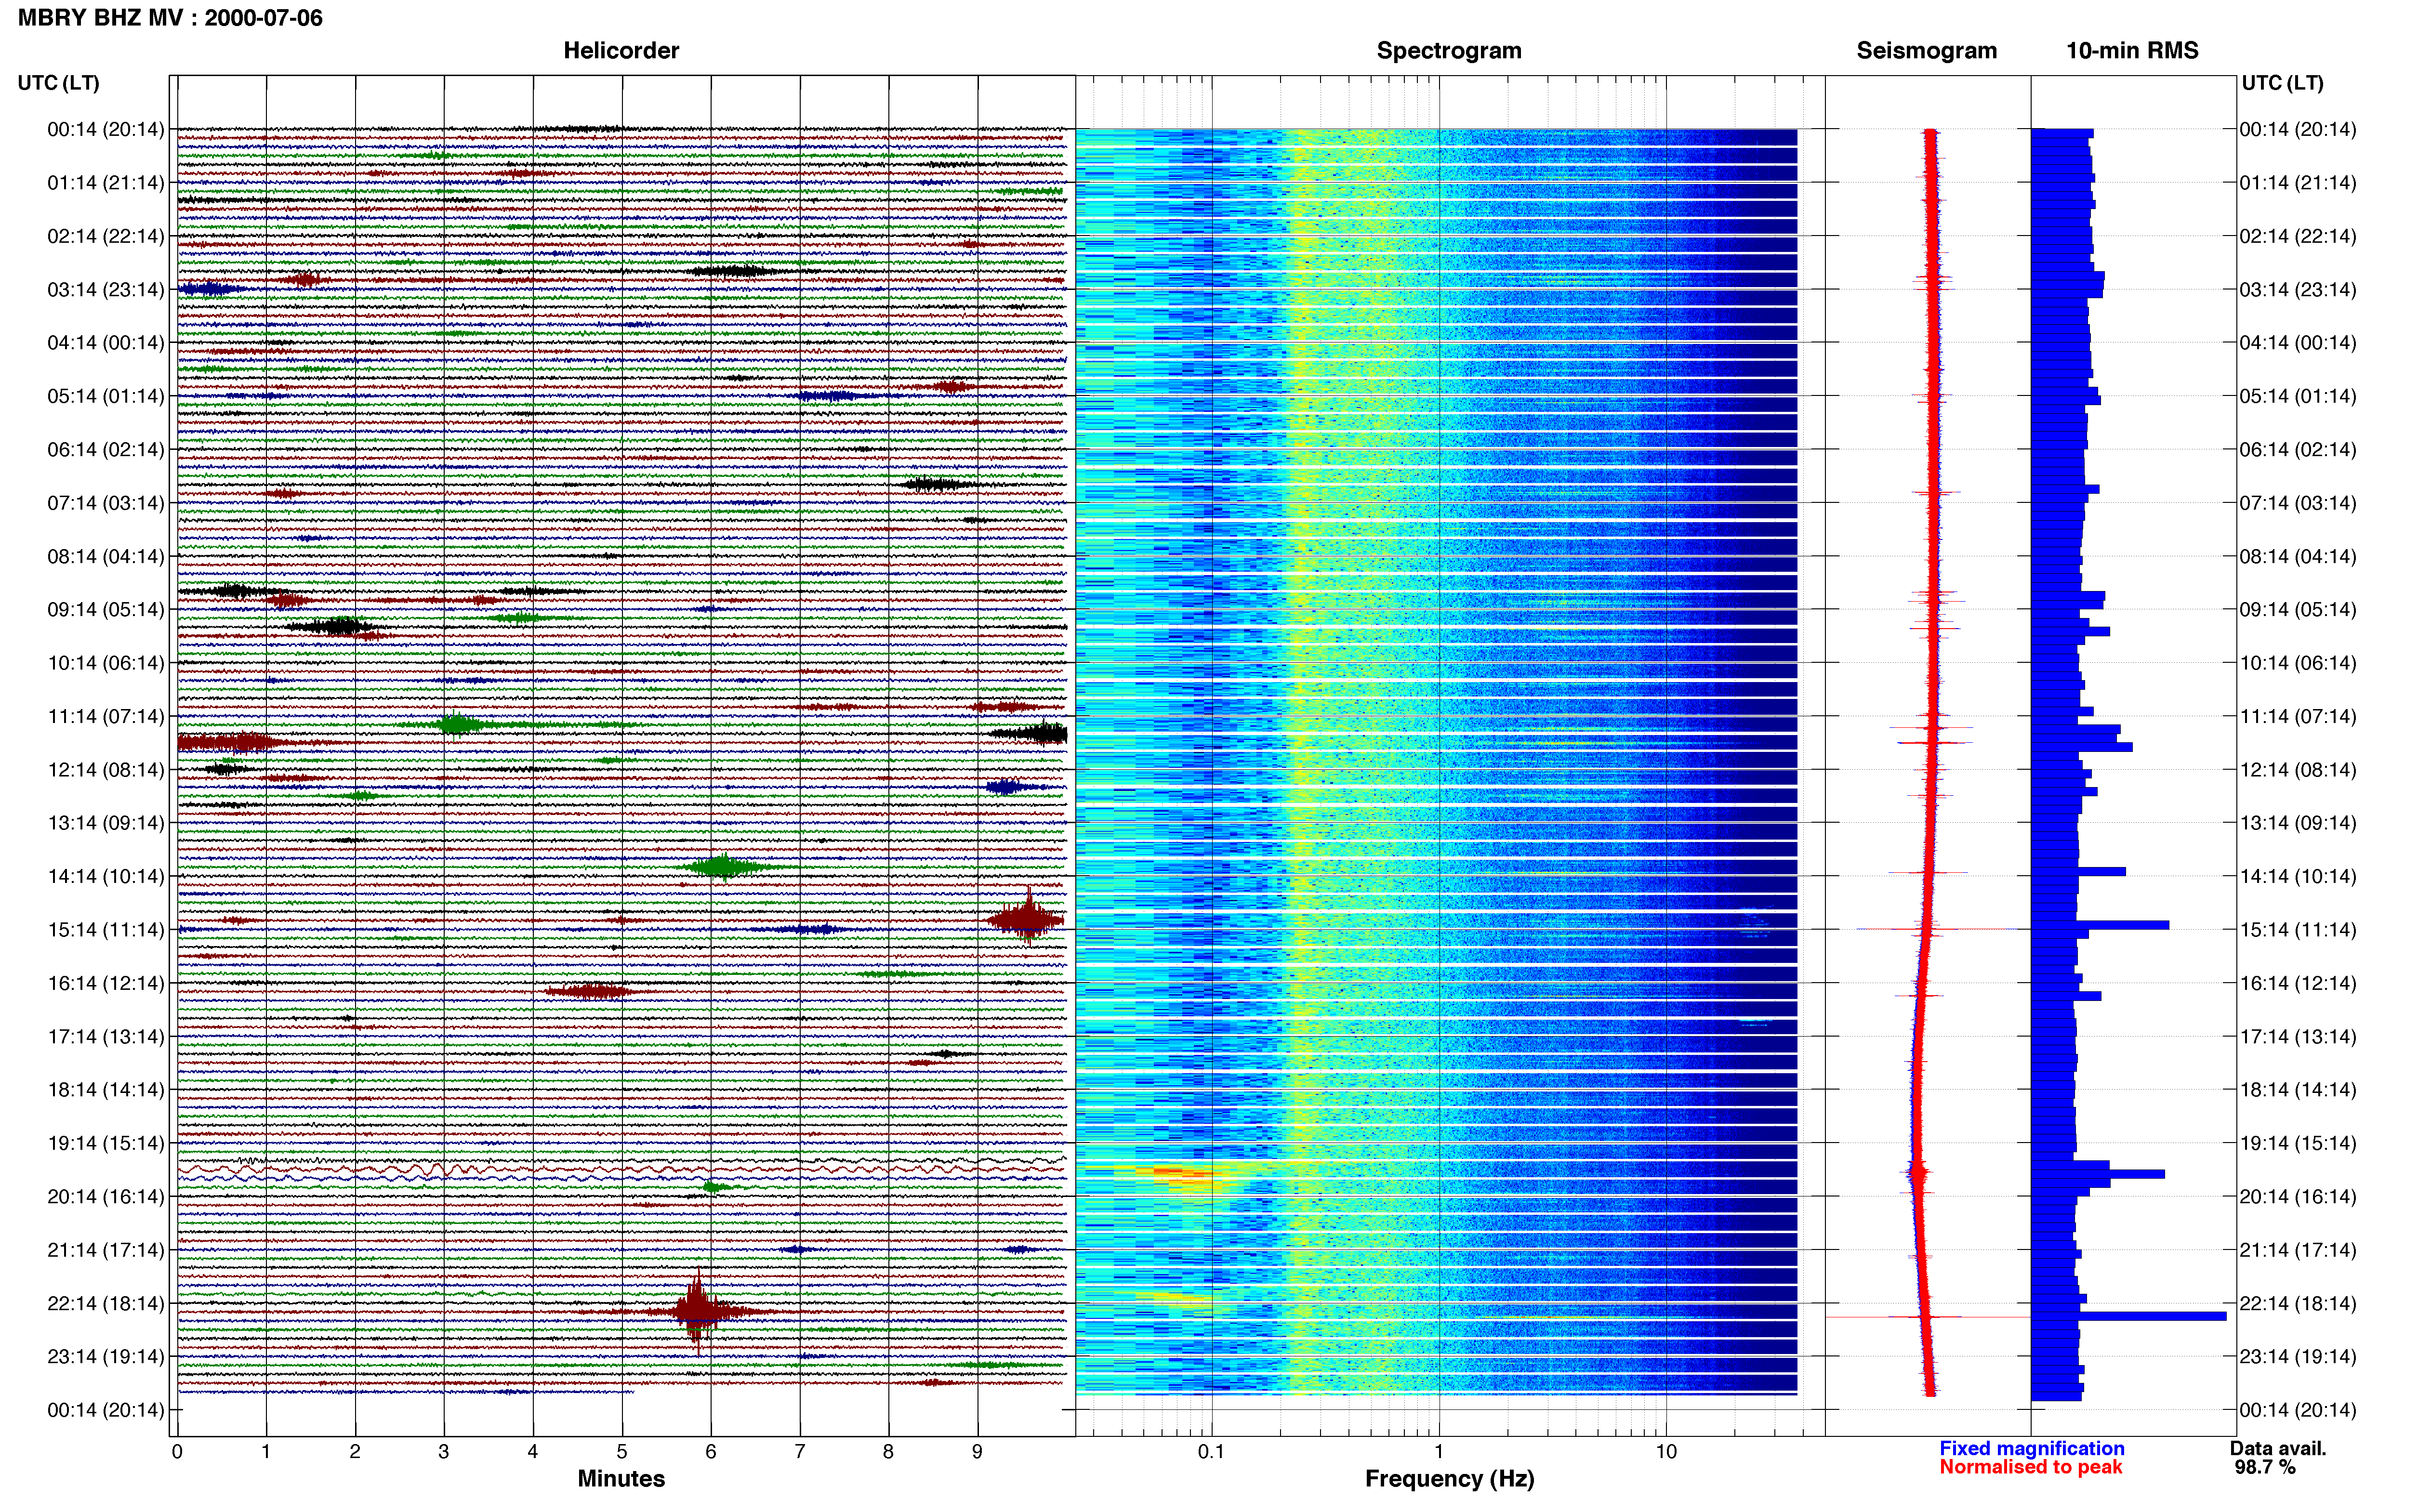Click the right time label '19:14 (15:14)'
Viewport: 2418px width, 1512px height.
[x=2297, y=1143]
